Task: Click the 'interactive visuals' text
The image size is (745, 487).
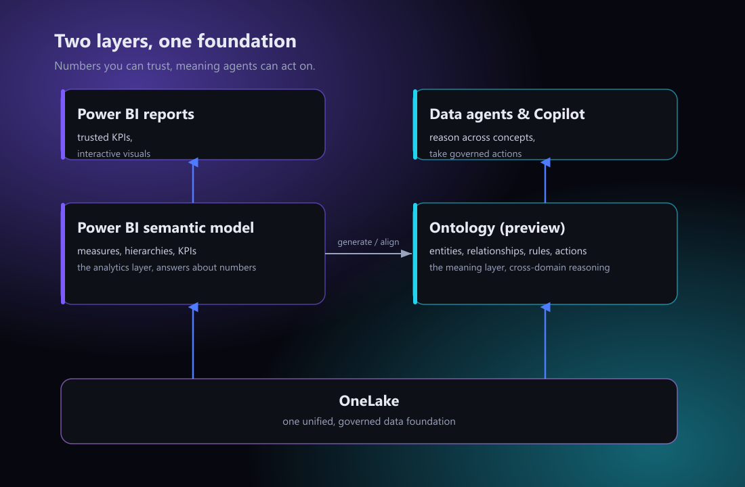Action: pyautogui.click(x=114, y=154)
